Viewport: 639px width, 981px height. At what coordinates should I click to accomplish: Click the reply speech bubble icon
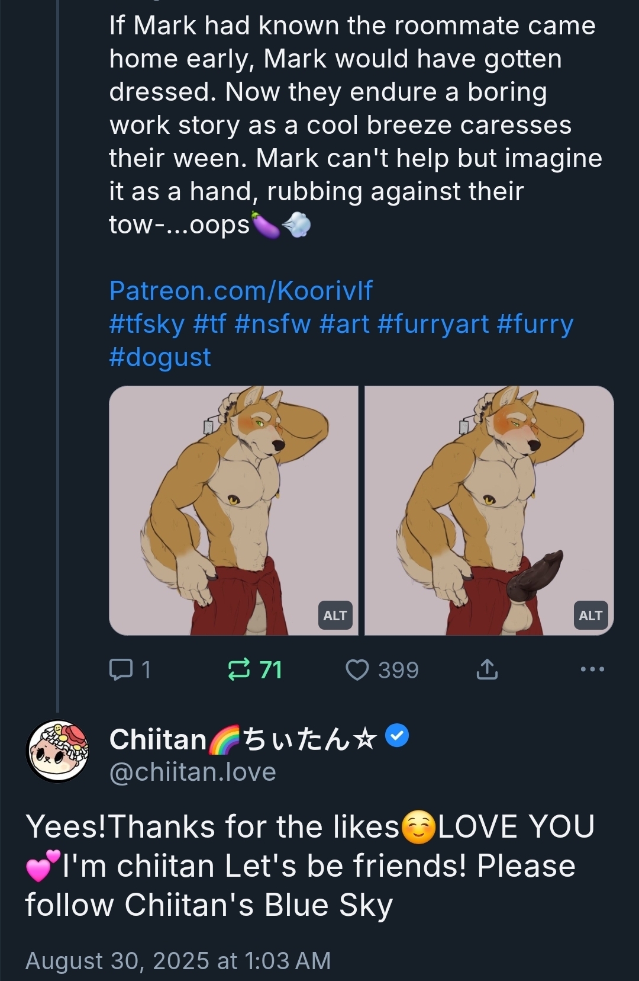[121, 669]
